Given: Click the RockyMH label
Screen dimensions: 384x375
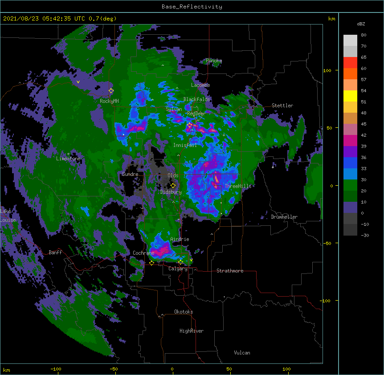Looking at the screenshot, I should [109, 101].
